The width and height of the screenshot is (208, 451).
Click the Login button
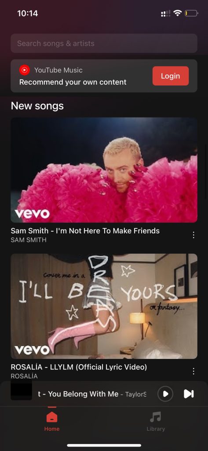coord(171,76)
